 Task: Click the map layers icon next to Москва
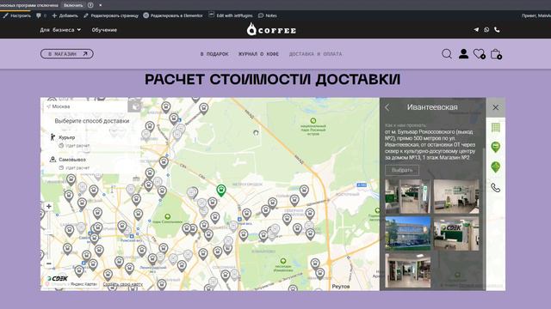pyautogui.click(x=134, y=106)
